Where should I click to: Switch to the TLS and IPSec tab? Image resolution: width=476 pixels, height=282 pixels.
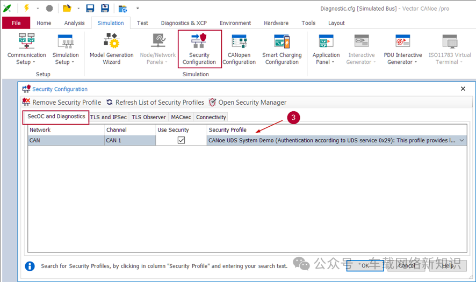pos(109,117)
